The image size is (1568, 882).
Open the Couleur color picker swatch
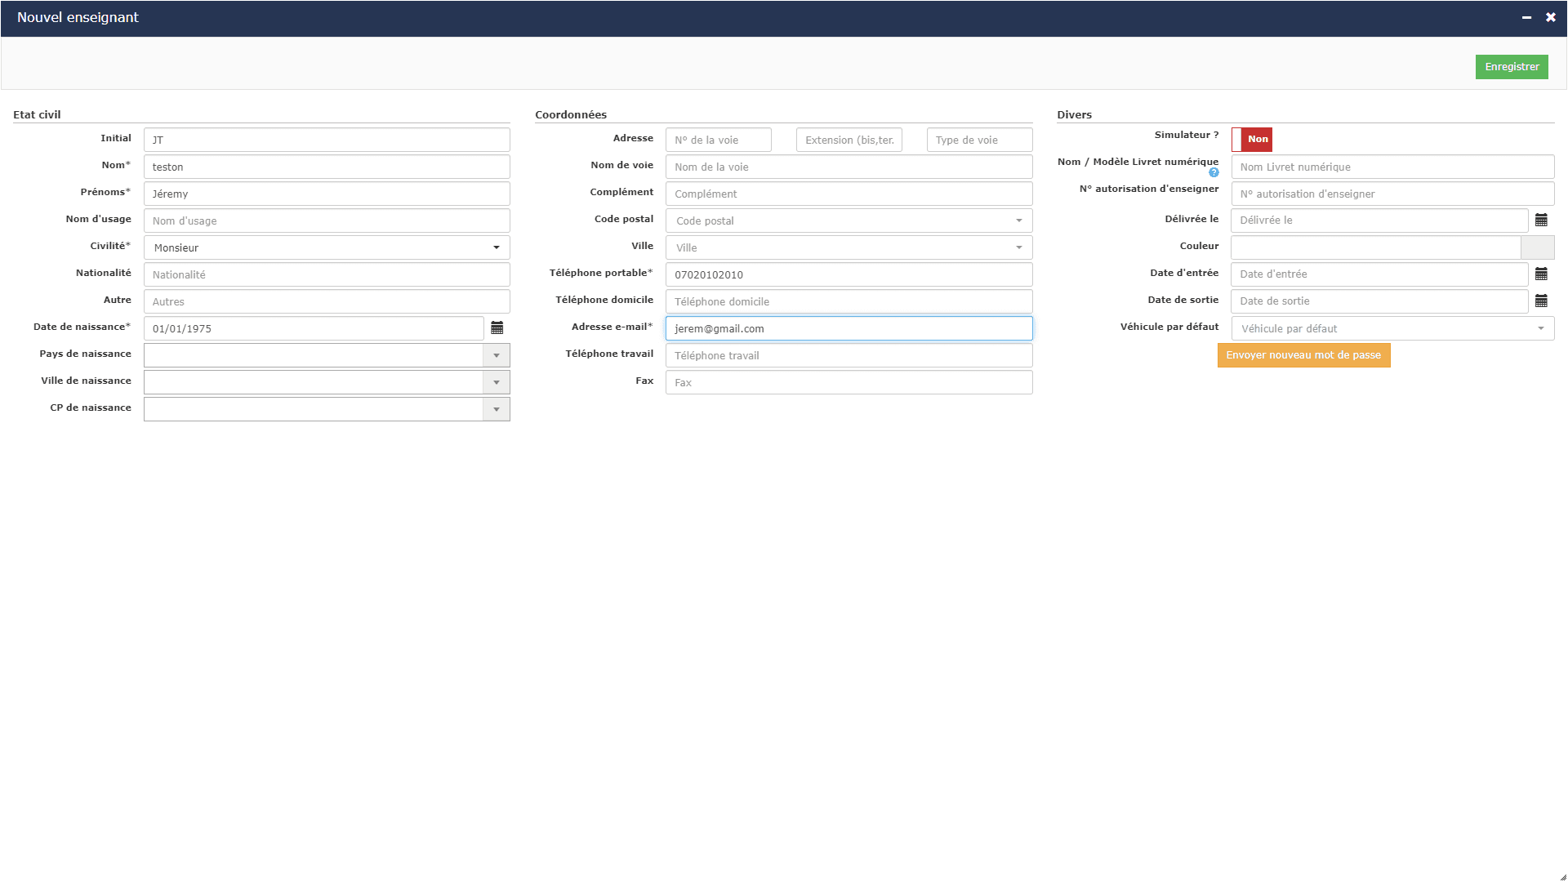point(1538,247)
